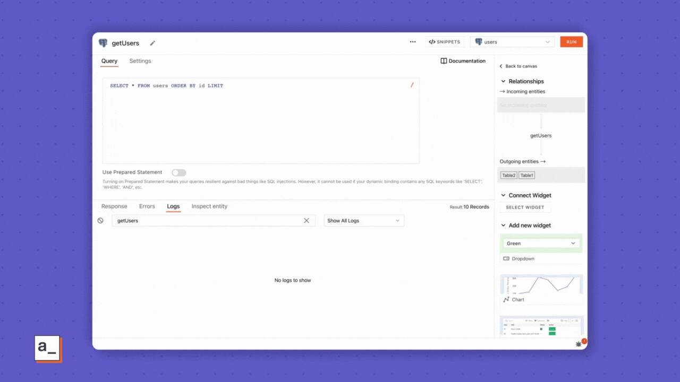Enable the Use Prepared Statement toggle
This screenshot has height=382, width=680.
tap(178, 172)
